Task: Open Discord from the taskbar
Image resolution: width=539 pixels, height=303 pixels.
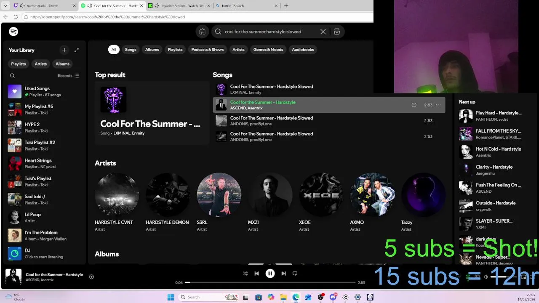Action: pyautogui.click(x=333, y=297)
